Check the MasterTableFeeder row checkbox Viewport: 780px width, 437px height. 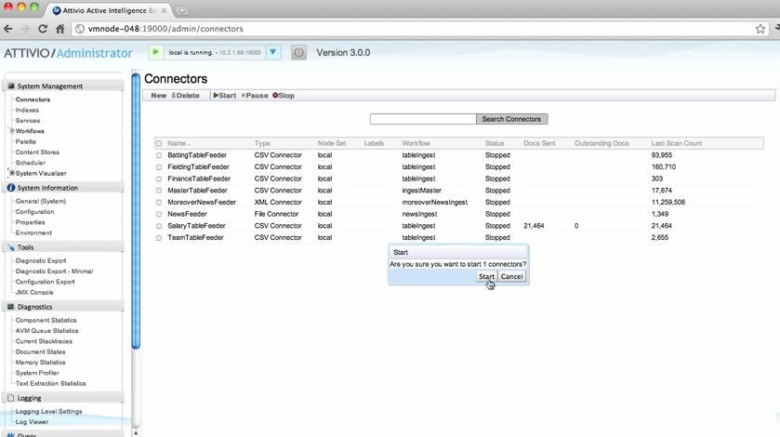click(159, 191)
